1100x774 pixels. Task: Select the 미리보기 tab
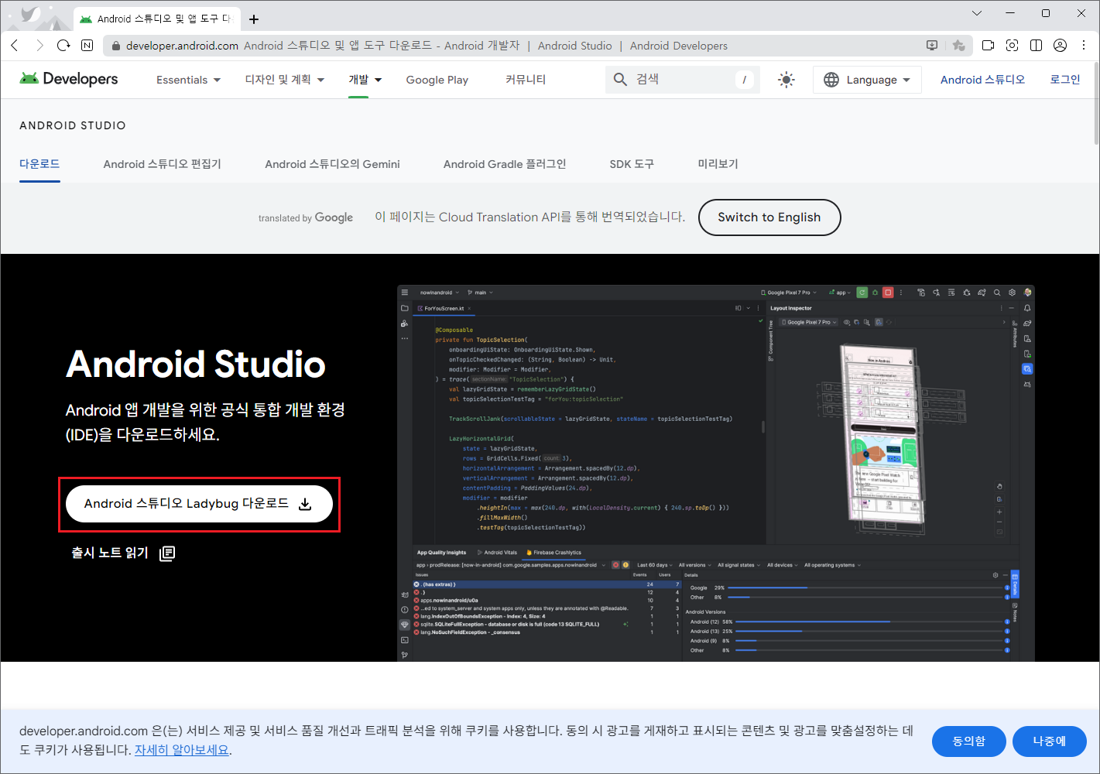click(718, 164)
